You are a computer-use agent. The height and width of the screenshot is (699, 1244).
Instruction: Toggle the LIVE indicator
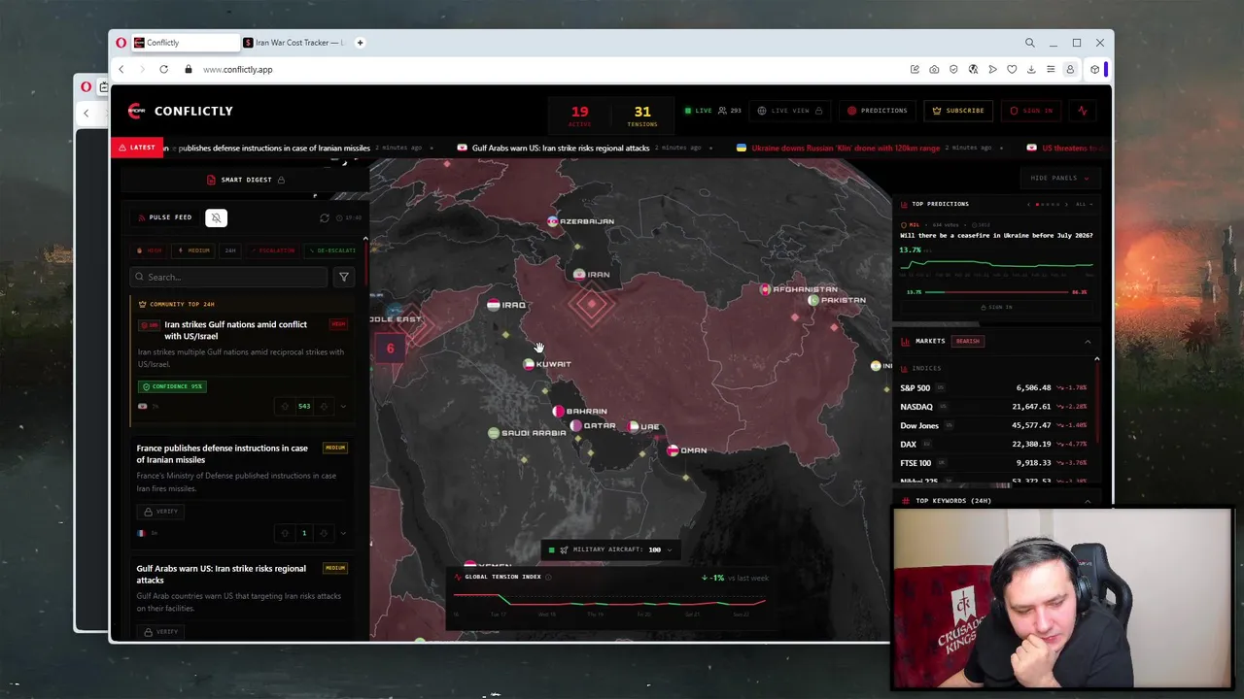tap(698, 111)
